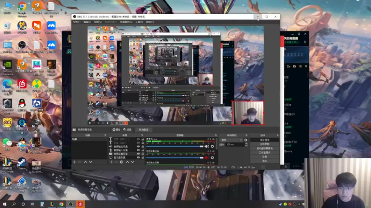Add a new source with the plus icon
Viewport: 371px width, 208px height.
[111, 162]
